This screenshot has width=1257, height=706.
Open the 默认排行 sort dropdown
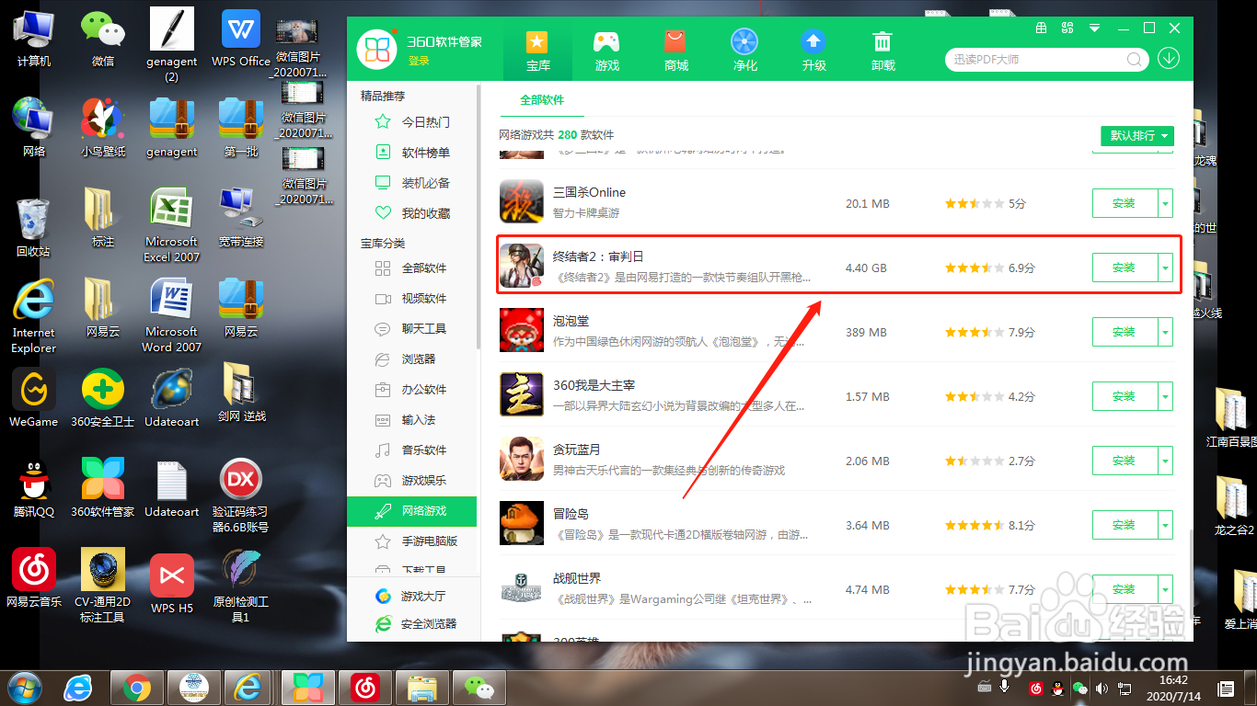coord(1137,136)
